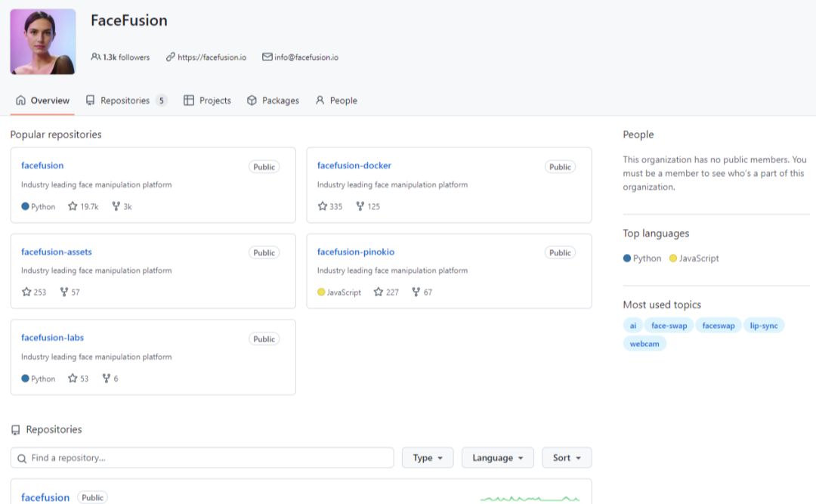
Task: Click the FaceFusion organization avatar
Action: [43, 42]
